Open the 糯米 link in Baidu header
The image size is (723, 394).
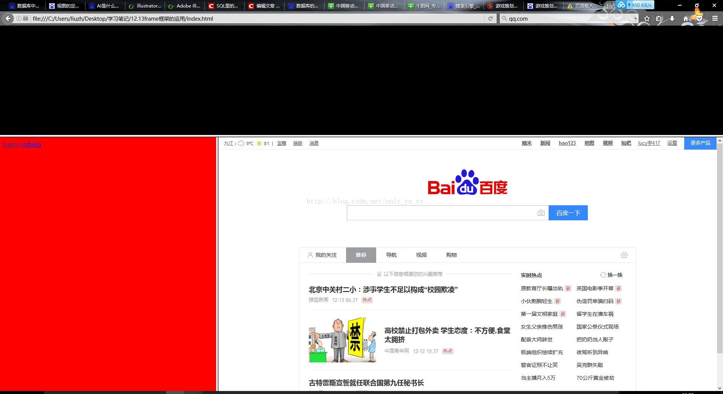point(527,143)
